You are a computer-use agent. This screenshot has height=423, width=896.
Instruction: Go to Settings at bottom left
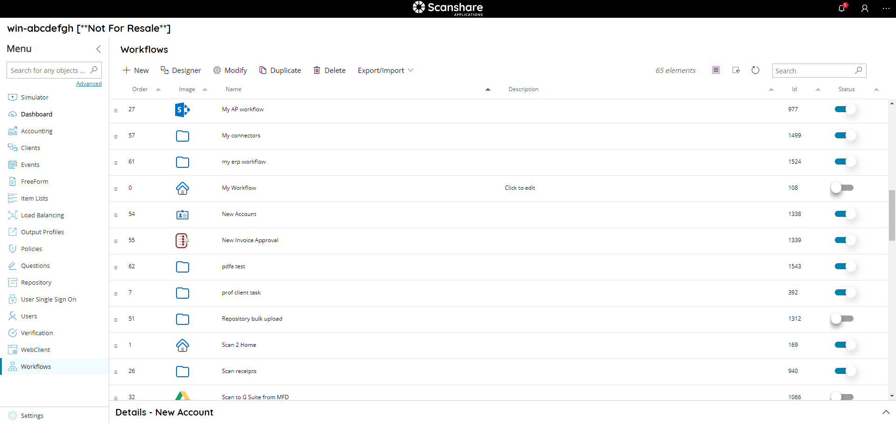point(32,416)
